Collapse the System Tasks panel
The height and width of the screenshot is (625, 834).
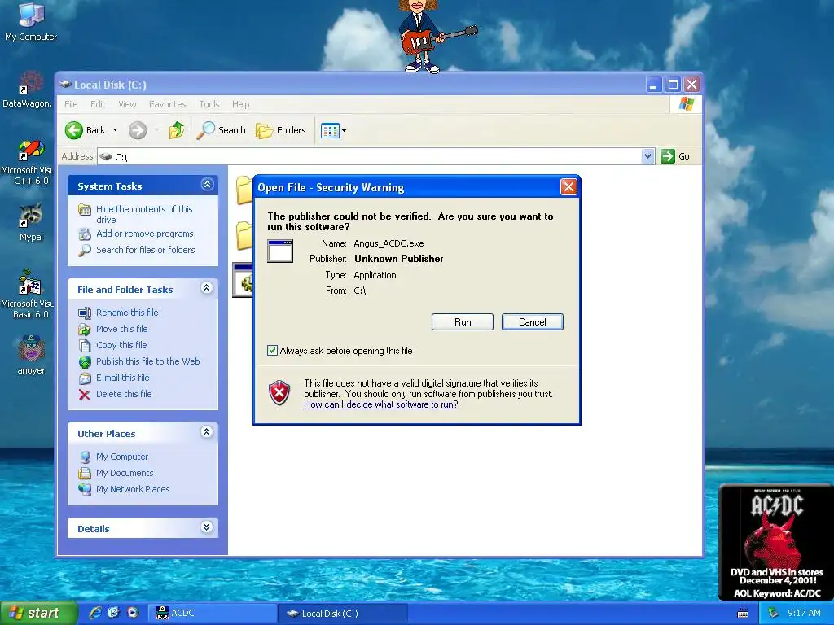(207, 185)
